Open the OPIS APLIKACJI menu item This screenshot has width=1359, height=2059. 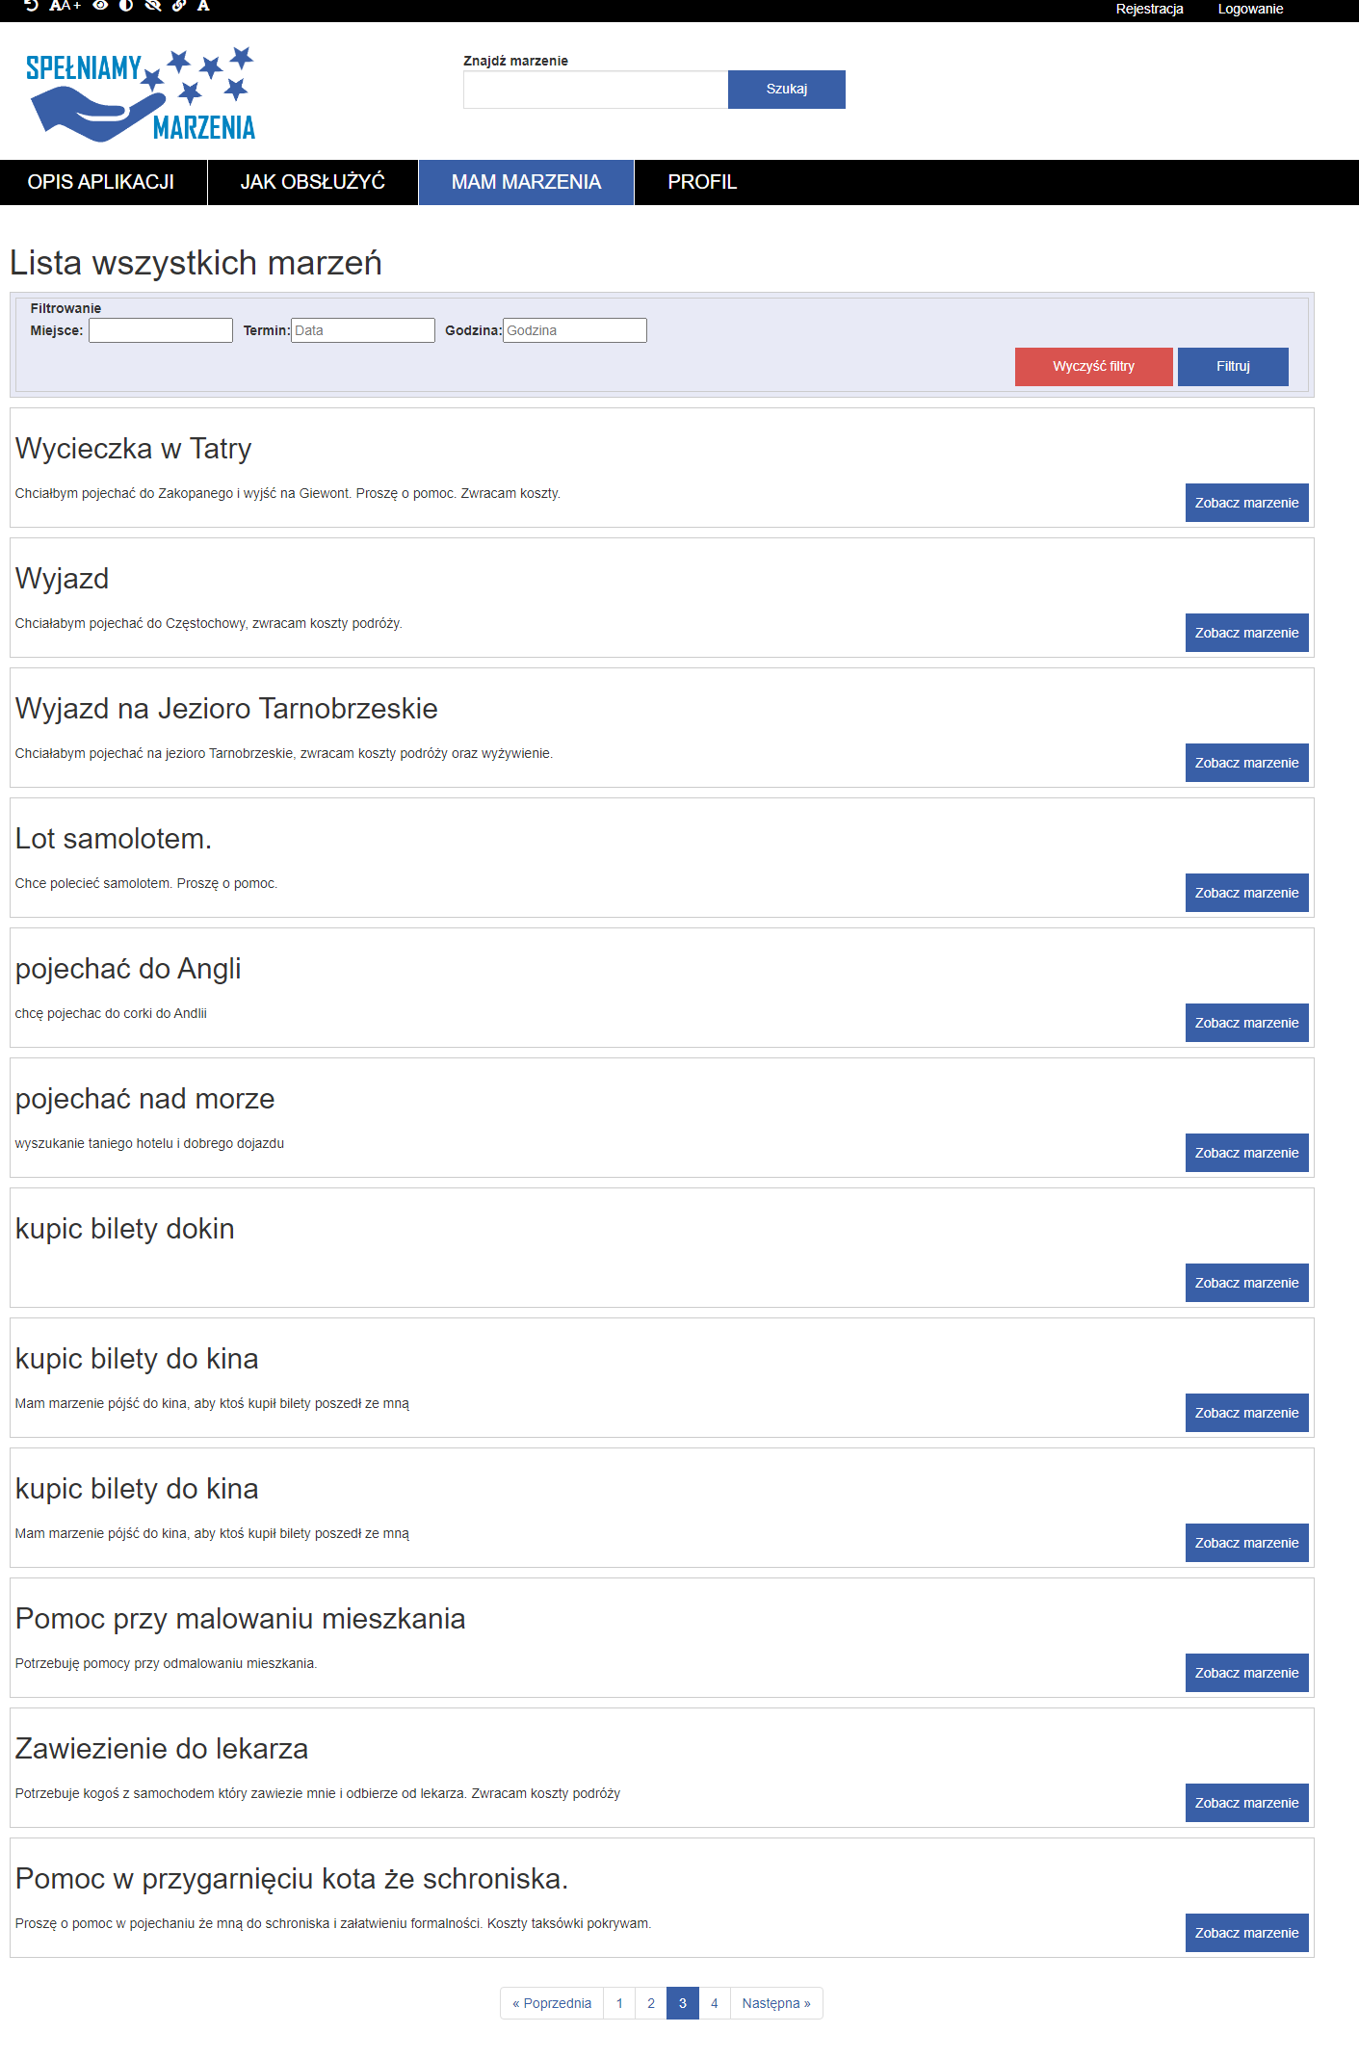tap(101, 182)
